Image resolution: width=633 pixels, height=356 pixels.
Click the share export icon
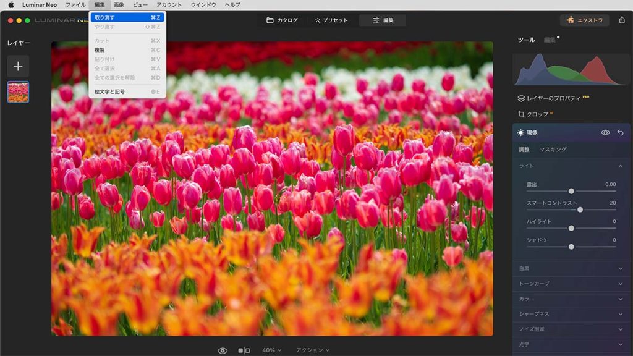622,20
